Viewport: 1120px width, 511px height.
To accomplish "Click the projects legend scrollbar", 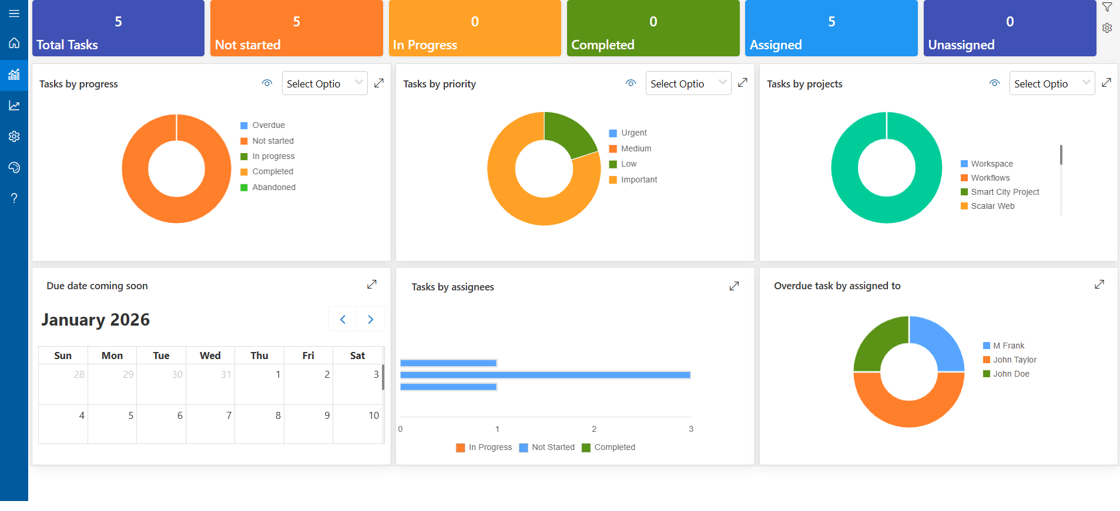I will point(1061,155).
